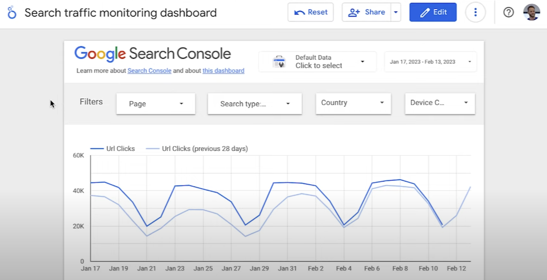Expand the Country filter dropdown

tap(353, 103)
